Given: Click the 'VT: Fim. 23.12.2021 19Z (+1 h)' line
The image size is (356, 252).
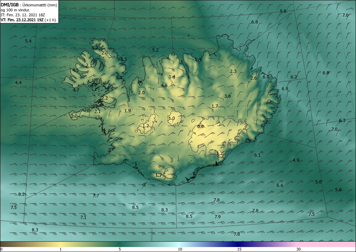Looking at the screenshot, I should [x=28, y=20].
